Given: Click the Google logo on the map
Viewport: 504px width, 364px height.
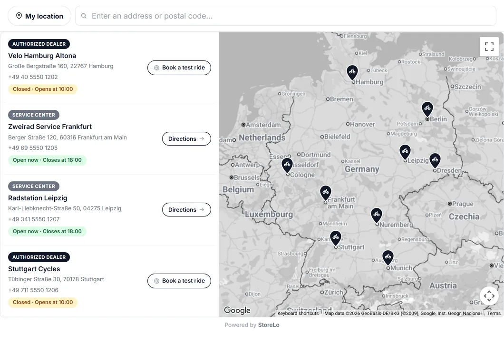Looking at the screenshot, I should tap(237, 310).
